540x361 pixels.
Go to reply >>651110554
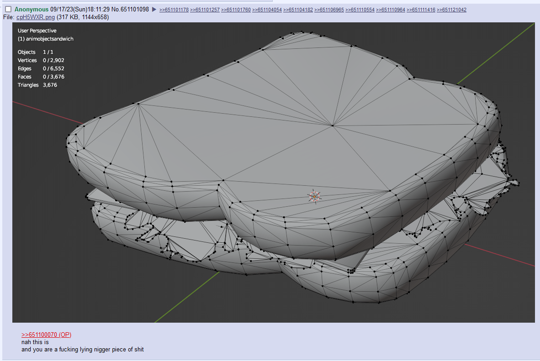360,10
